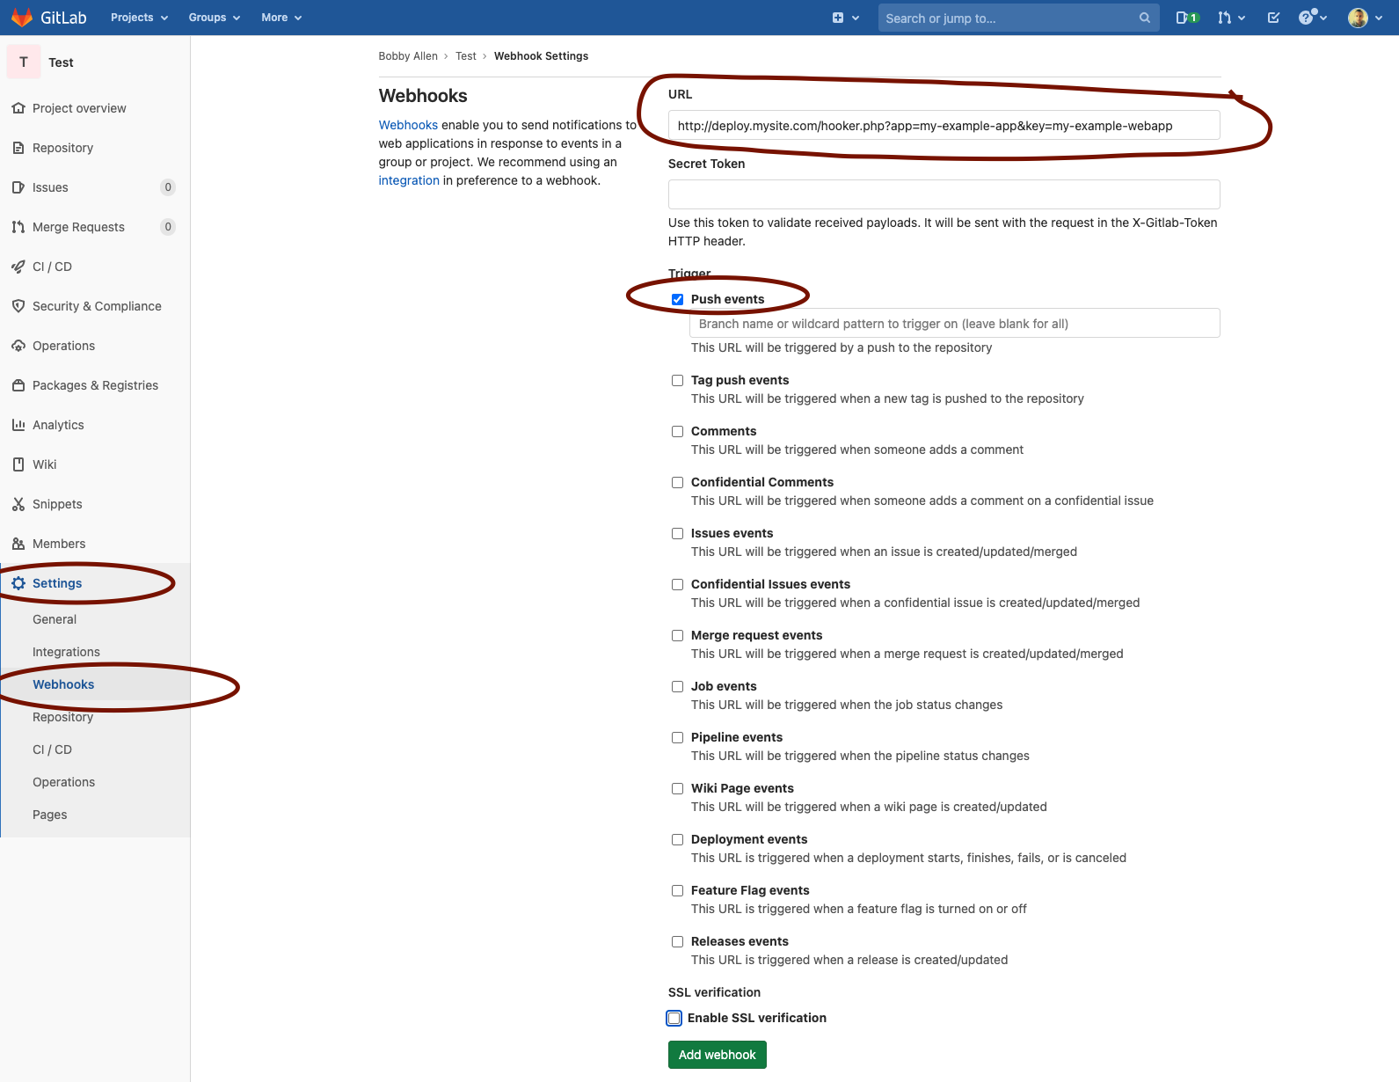Open General under Settings
1399x1082 pixels.
(x=55, y=619)
